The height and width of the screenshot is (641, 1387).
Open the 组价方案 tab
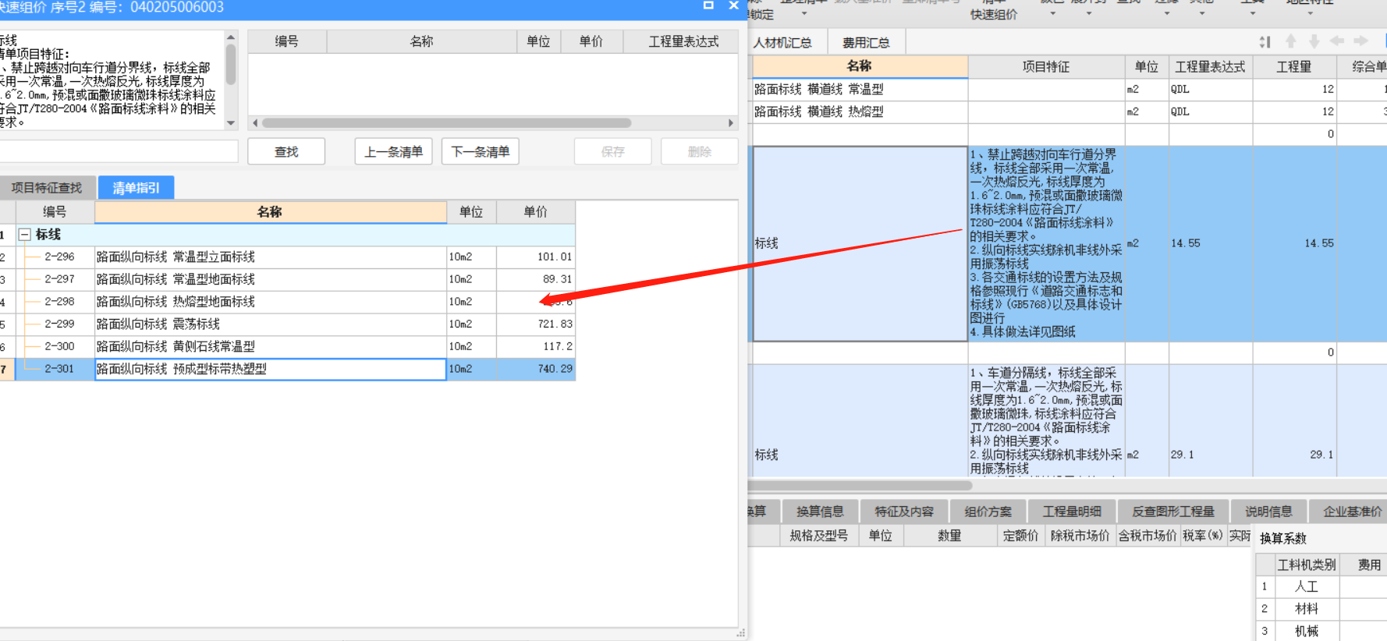[x=988, y=512]
